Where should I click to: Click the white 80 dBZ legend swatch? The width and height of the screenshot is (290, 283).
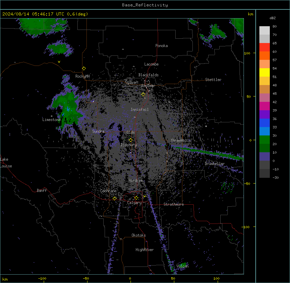click(x=264, y=31)
